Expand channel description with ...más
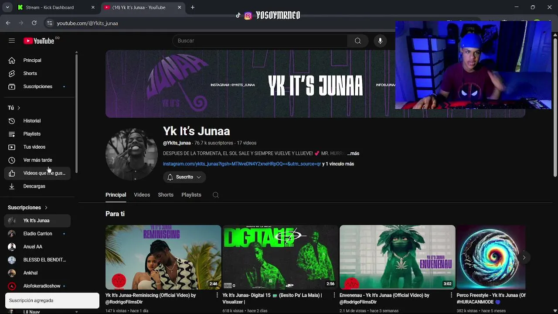 point(353,154)
